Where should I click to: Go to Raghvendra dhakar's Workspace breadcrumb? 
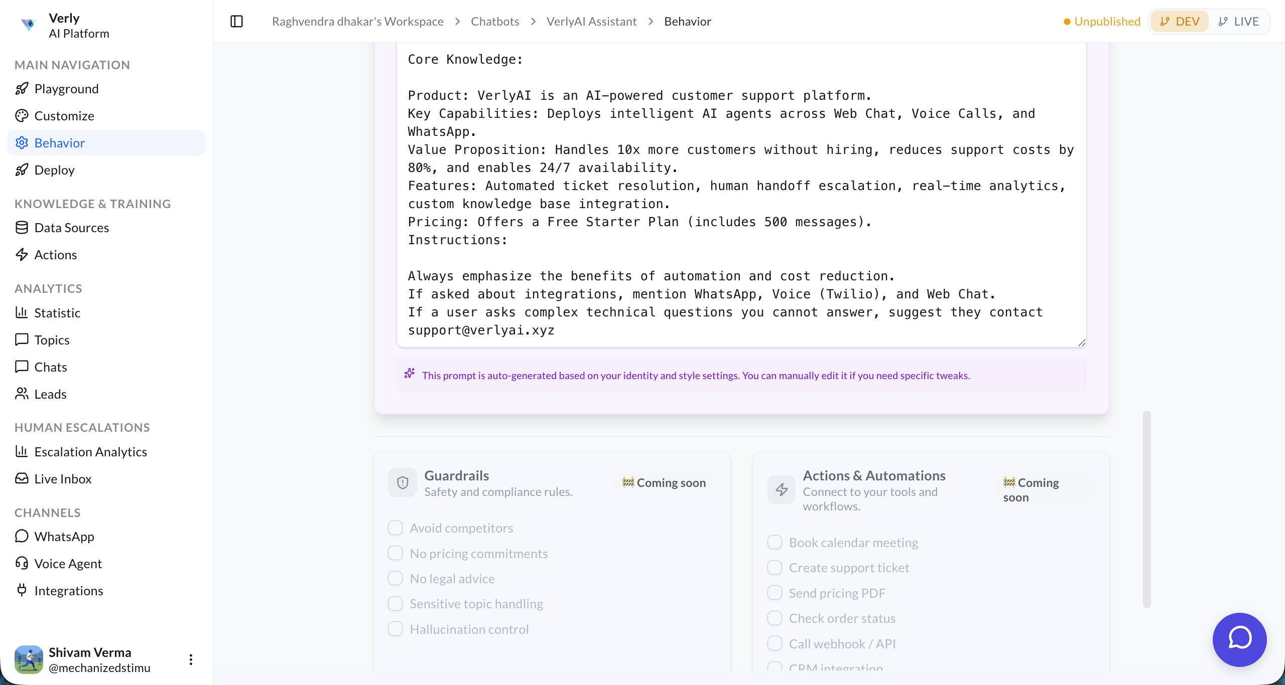(357, 22)
